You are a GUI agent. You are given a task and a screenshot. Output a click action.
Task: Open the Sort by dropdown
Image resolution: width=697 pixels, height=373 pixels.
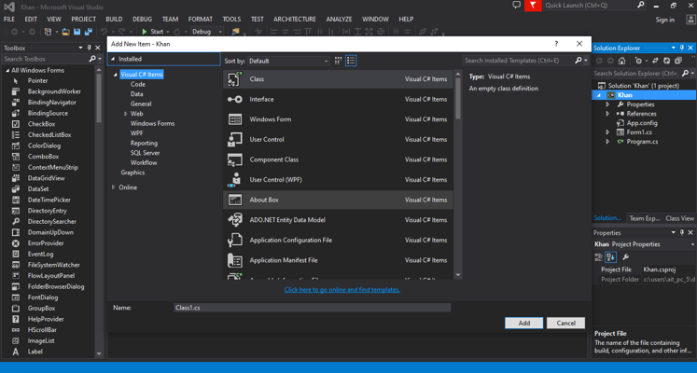click(x=288, y=61)
